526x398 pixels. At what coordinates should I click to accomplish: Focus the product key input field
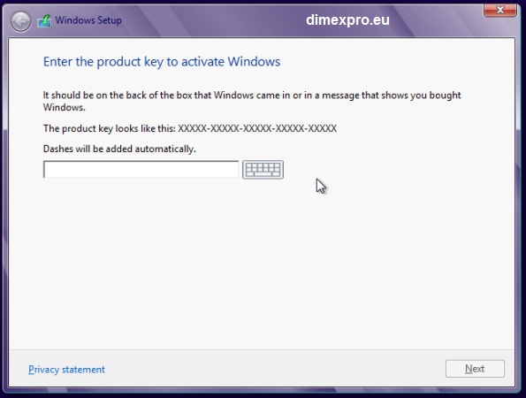(141, 170)
